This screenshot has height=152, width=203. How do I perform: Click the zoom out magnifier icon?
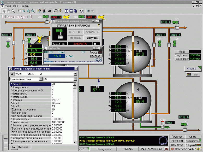28,11
